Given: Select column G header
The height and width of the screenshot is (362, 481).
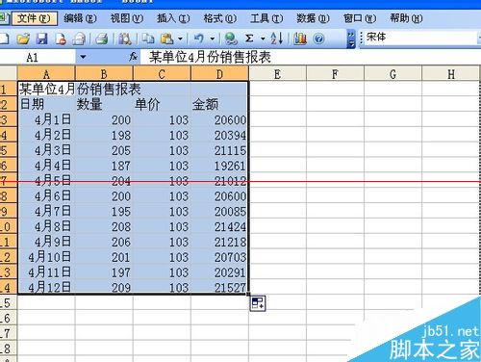Looking at the screenshot, I should tap(392, 74).
